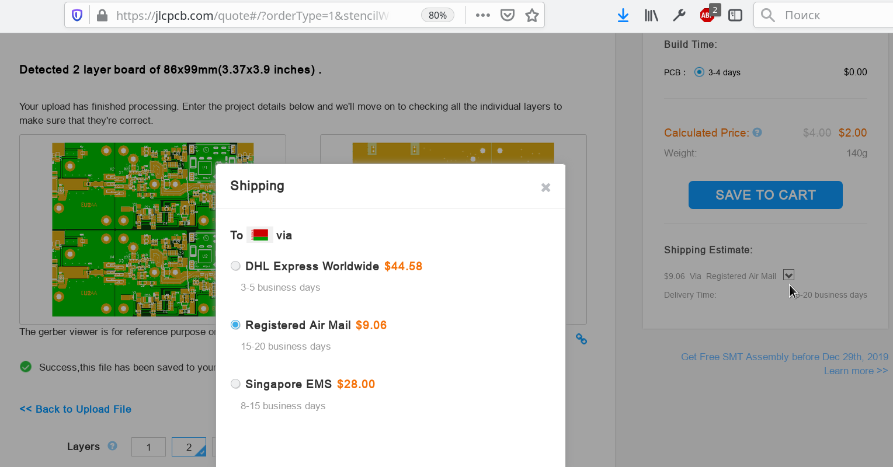Save page to Pocket icon
The image size is (893, 467).
508,15
